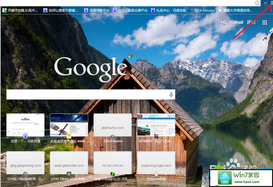Click the GTA Forums caption text

tap(113, 141)
